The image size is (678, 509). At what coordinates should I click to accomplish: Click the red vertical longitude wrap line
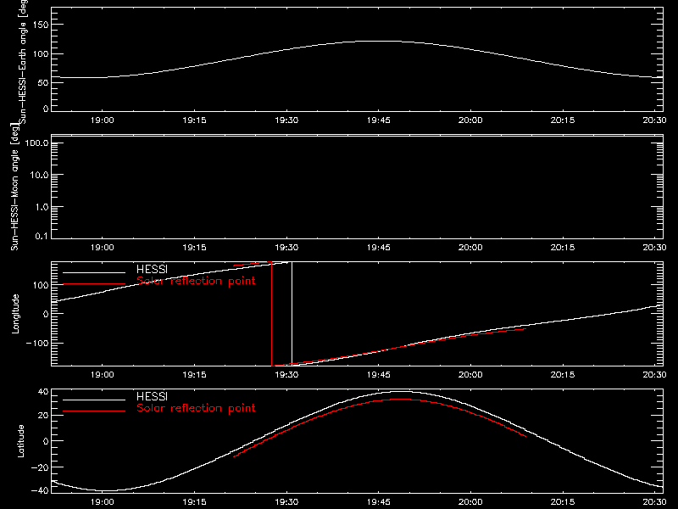click(x=271, y=314)
